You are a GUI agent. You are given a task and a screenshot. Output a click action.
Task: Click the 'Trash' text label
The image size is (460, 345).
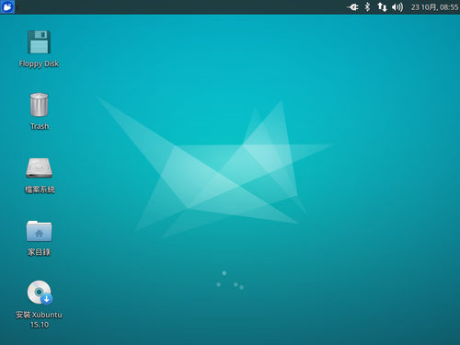tap(40, 126)
